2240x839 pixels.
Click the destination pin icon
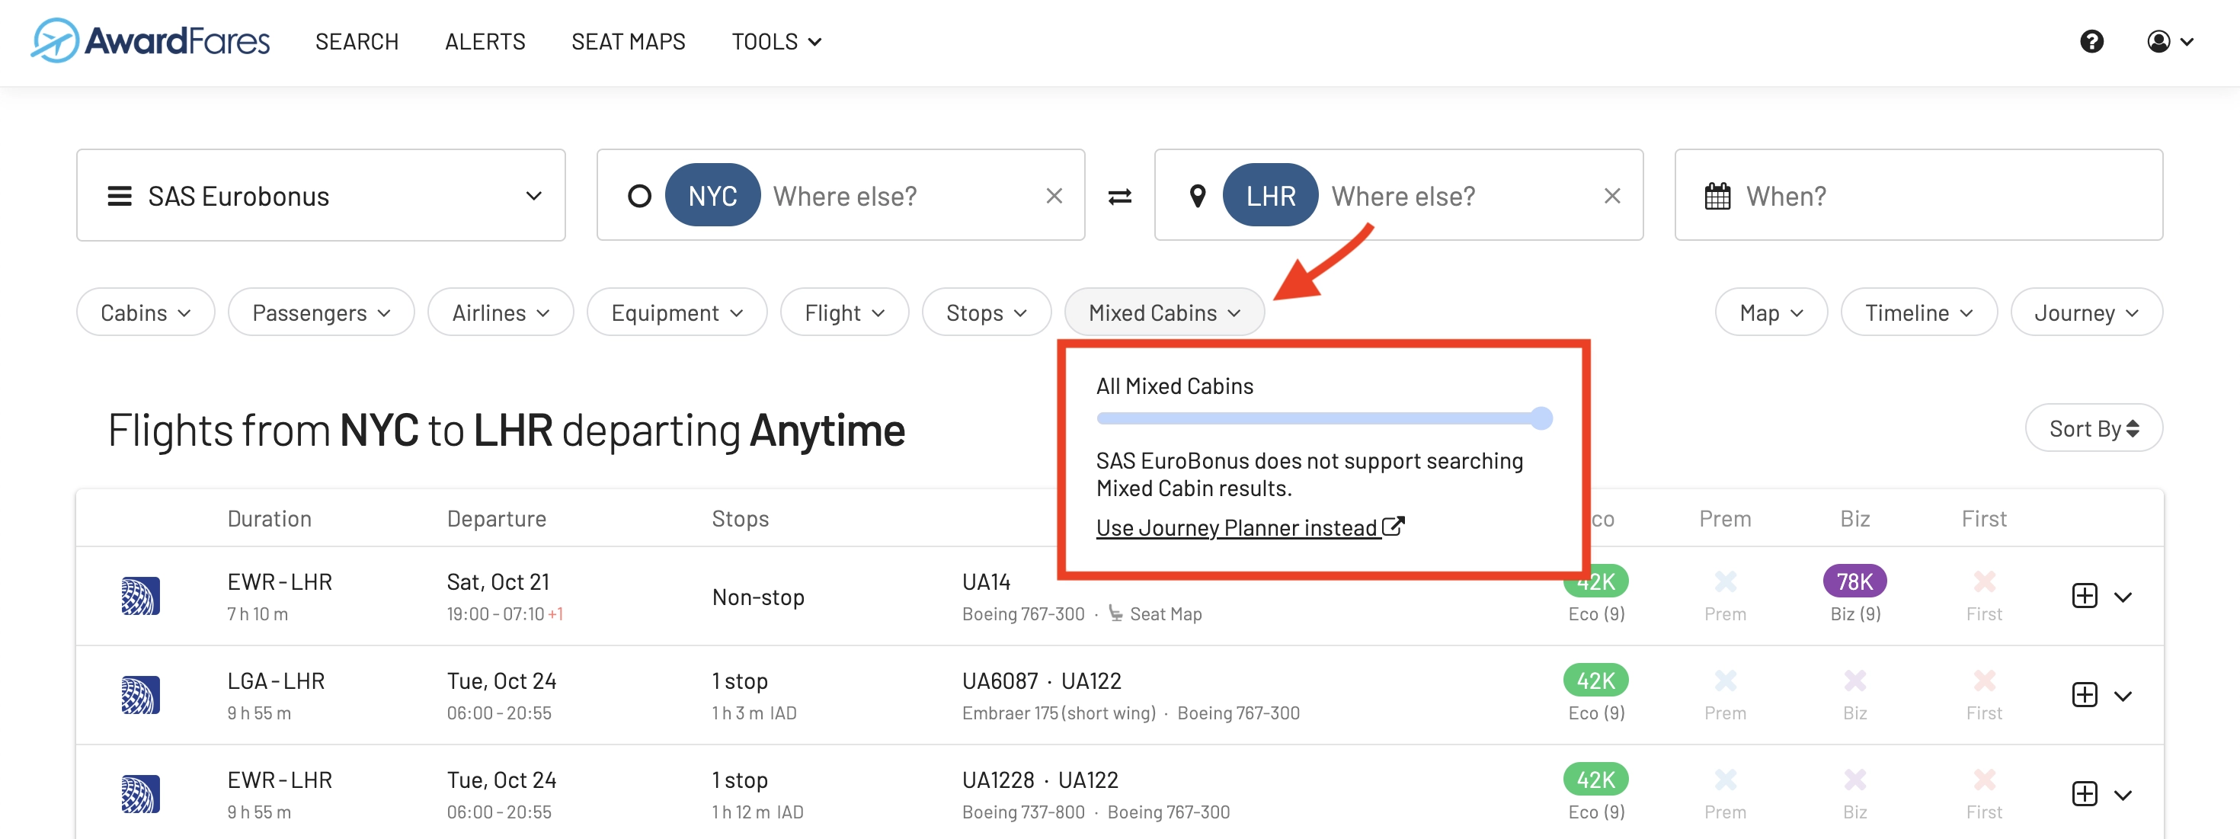1198,197
